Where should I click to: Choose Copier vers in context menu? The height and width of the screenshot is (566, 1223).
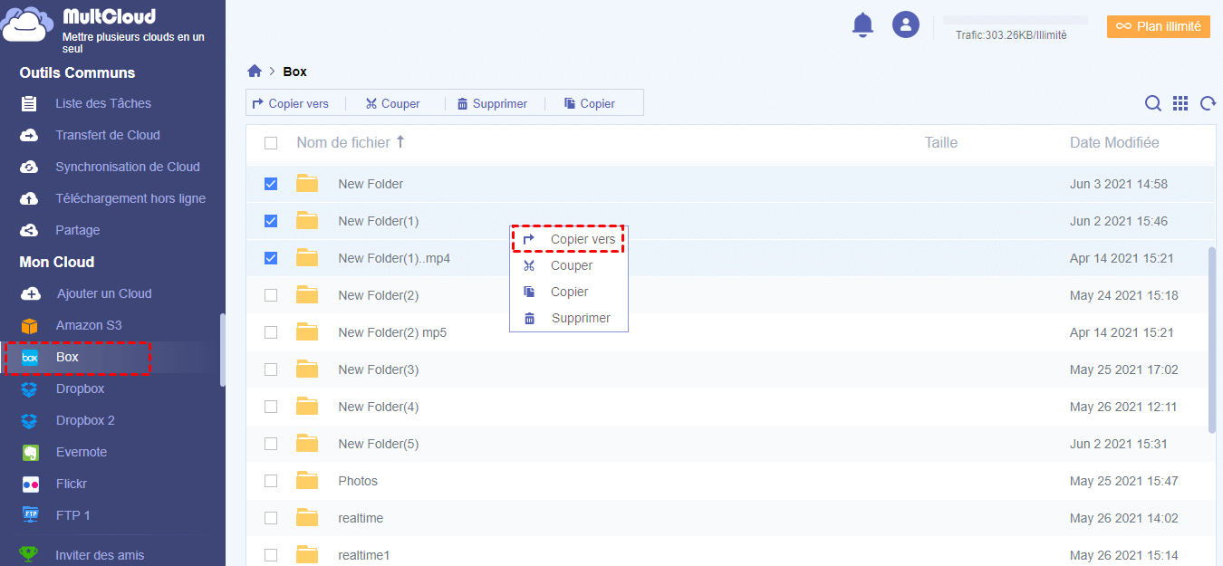coord(569,239)
